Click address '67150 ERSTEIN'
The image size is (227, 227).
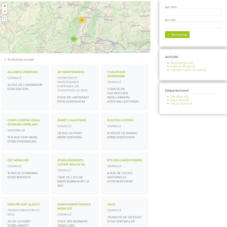click(18, 89)
